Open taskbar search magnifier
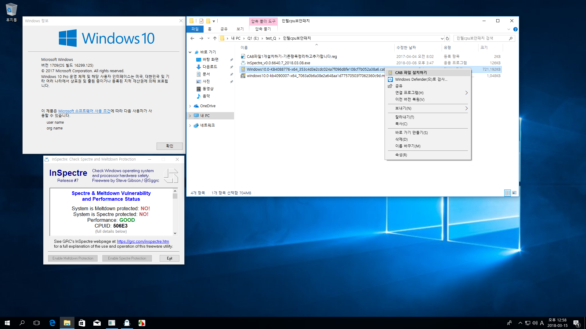 [22, 323]
